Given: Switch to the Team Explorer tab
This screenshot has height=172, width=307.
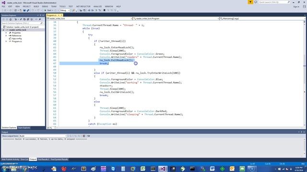Looking at the screenshot, I should 24,128.
